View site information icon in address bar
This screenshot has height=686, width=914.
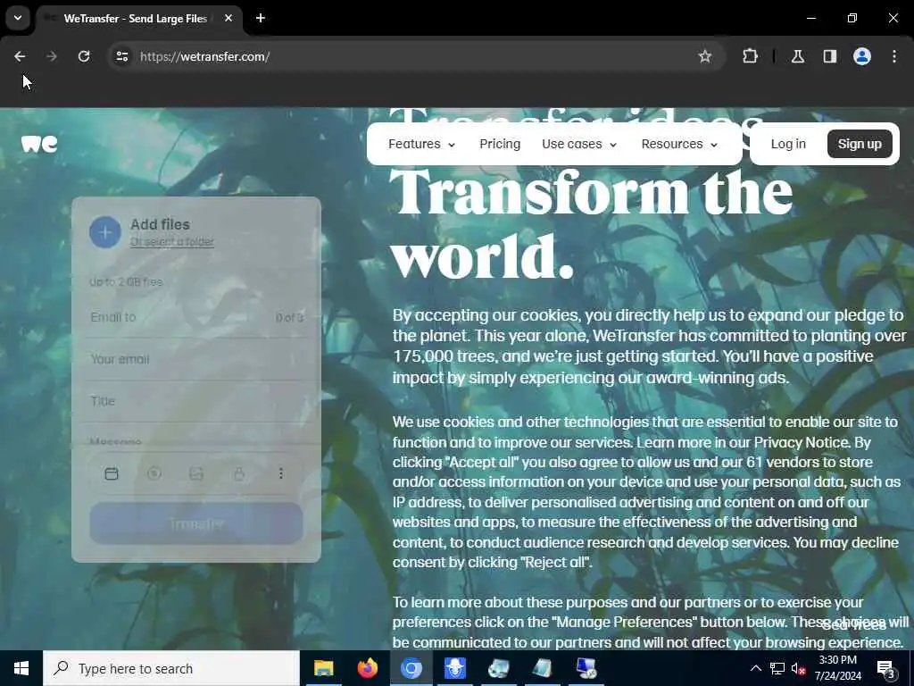tap(122, 56)
